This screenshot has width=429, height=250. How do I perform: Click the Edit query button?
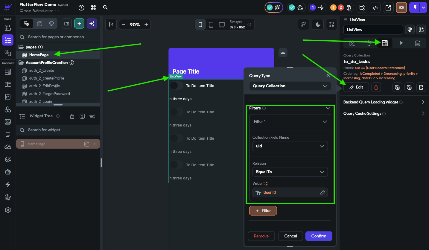(x=356, y=87)
